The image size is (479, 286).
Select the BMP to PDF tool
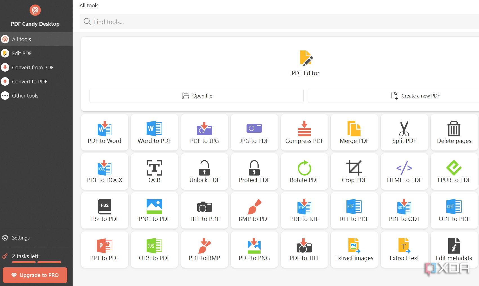click(254, 210)
